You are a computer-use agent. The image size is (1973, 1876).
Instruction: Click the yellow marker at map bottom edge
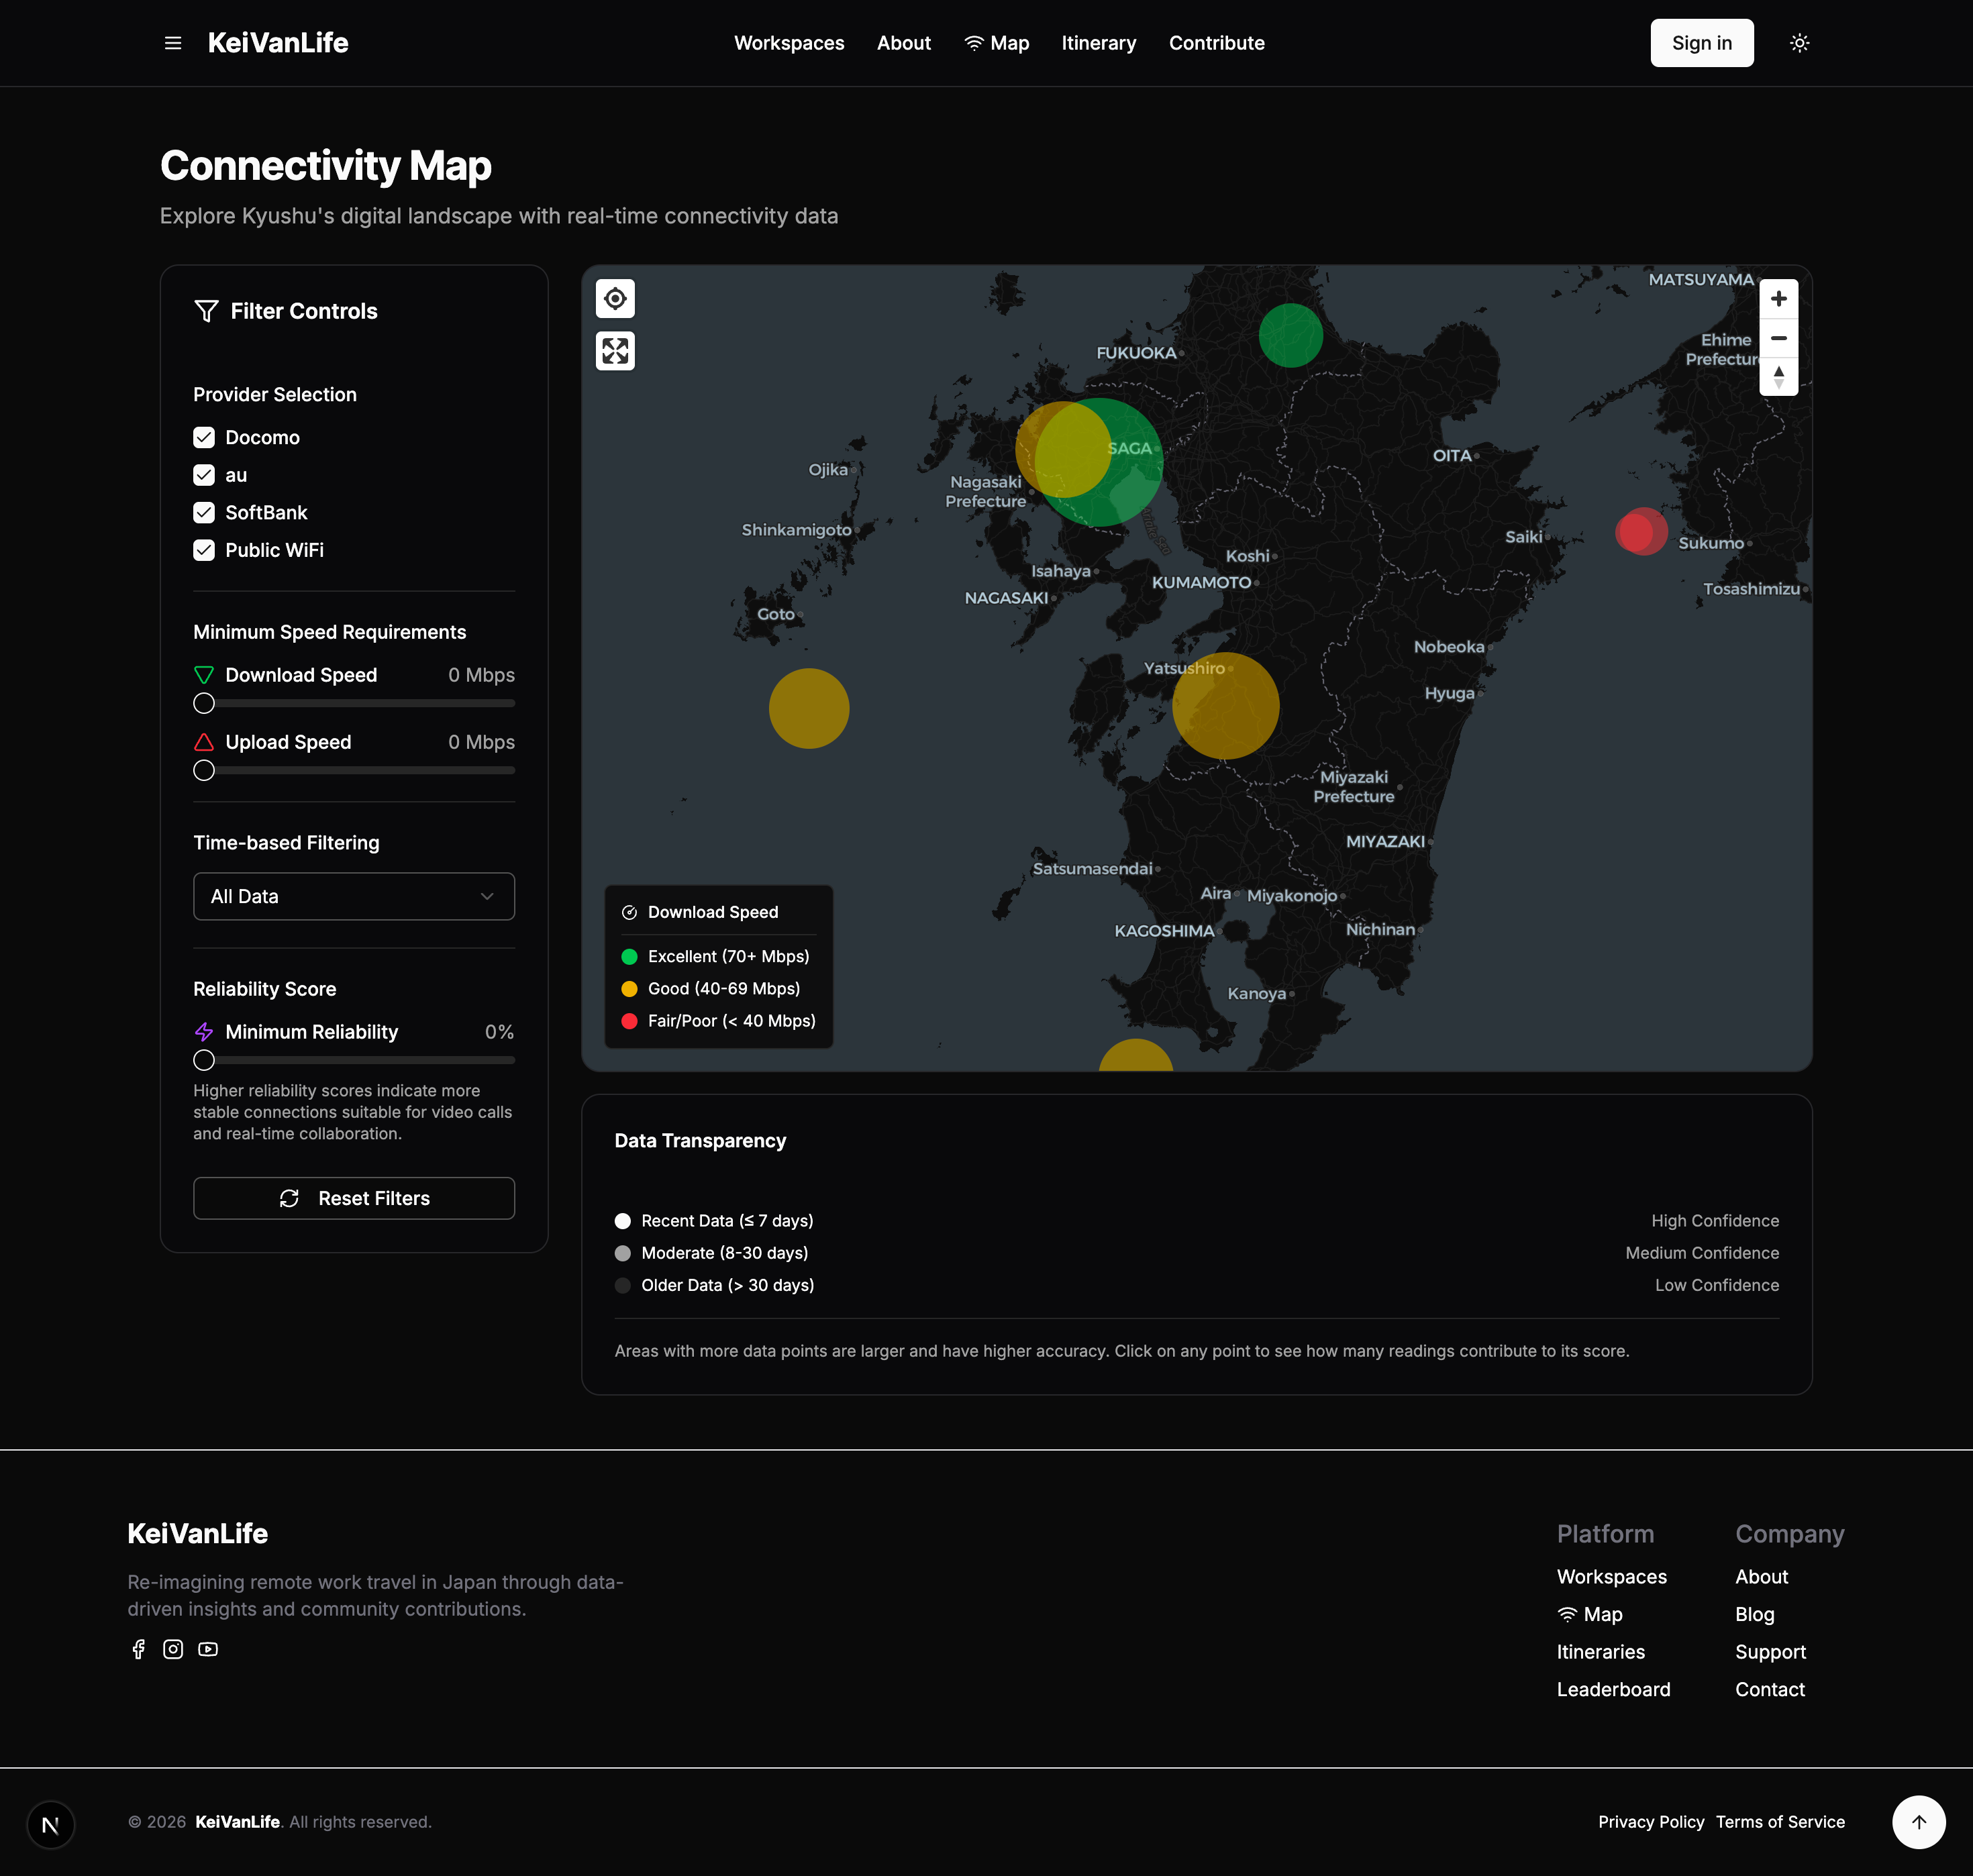pyautogui.click(x=1135, y=1056)
